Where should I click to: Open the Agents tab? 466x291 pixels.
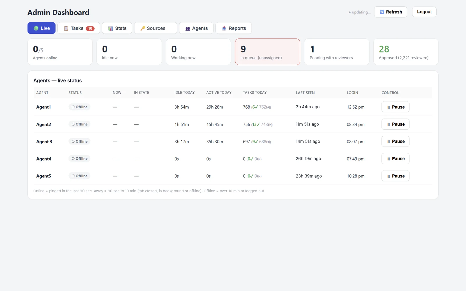point(196,28)
